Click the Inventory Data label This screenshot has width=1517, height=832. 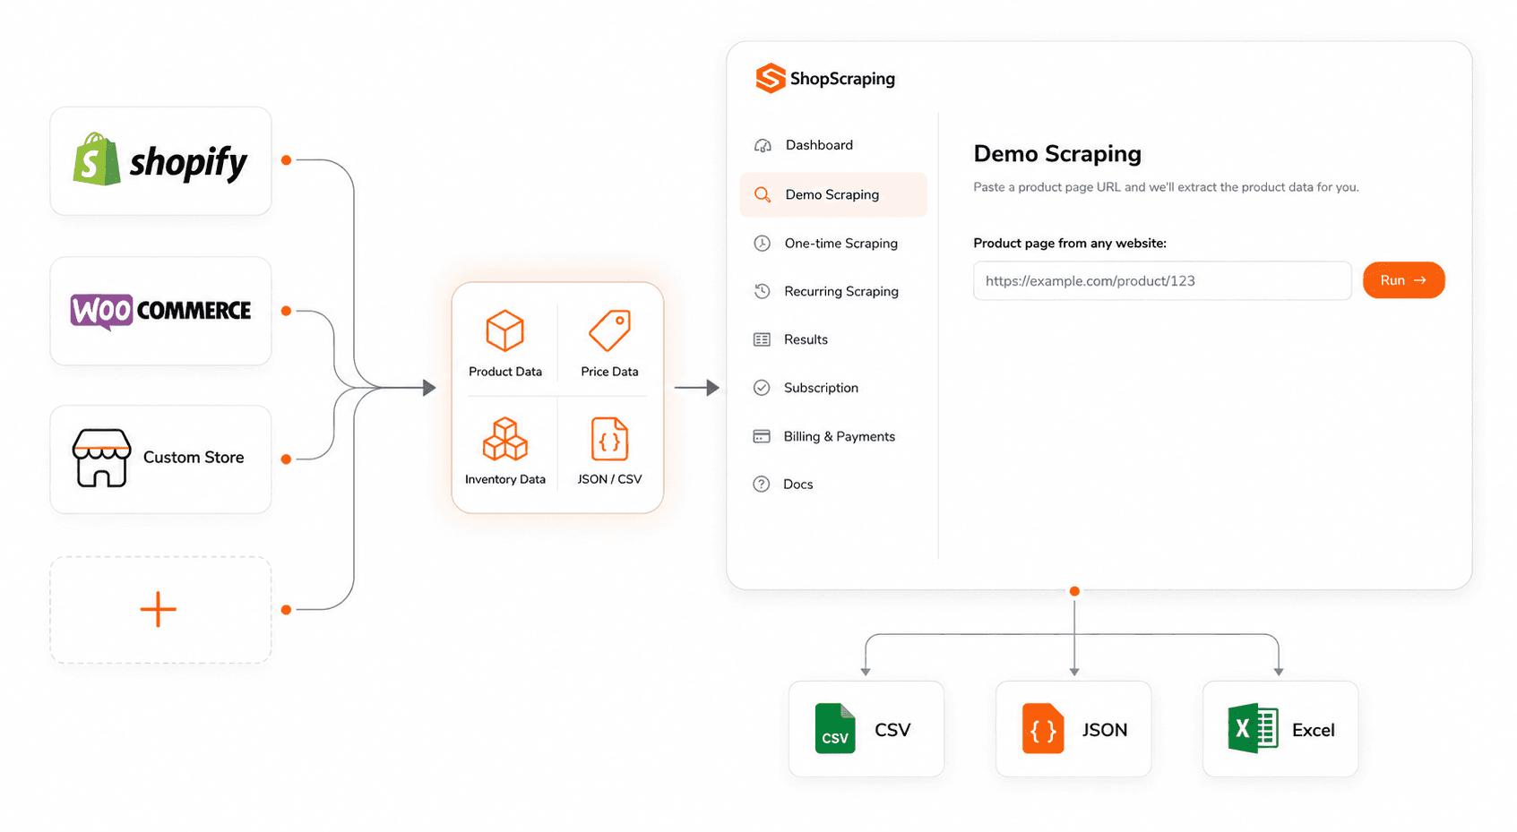click(x=505, y=479)
